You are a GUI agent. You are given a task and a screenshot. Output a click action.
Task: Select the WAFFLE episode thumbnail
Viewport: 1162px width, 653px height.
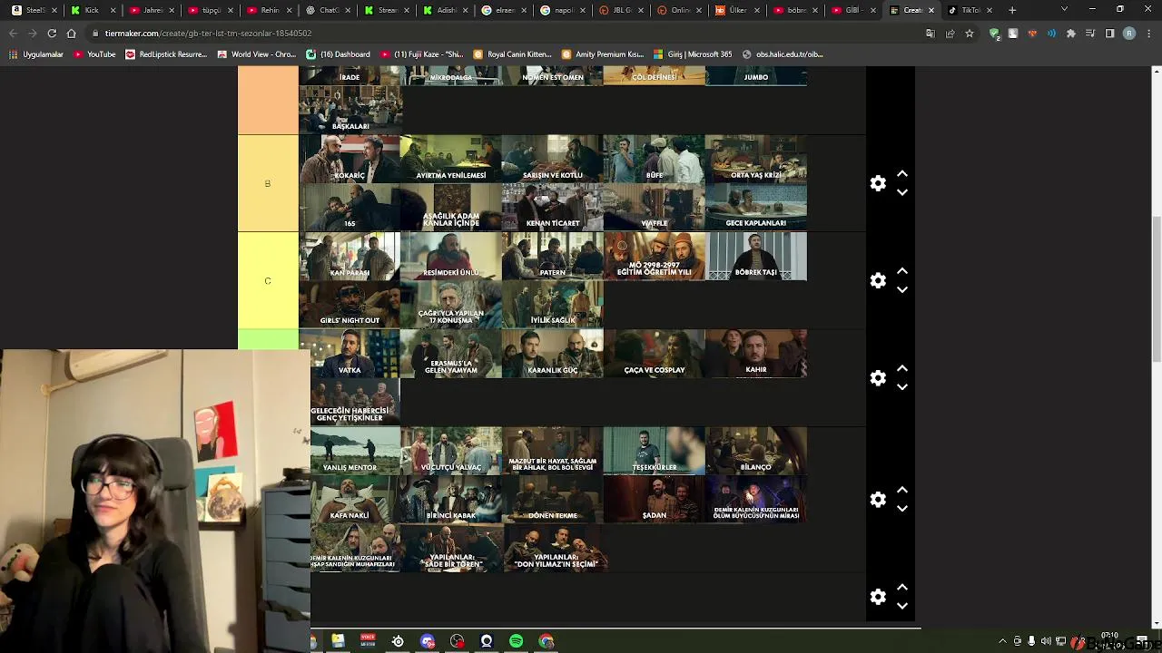click(x=655, y=207)
